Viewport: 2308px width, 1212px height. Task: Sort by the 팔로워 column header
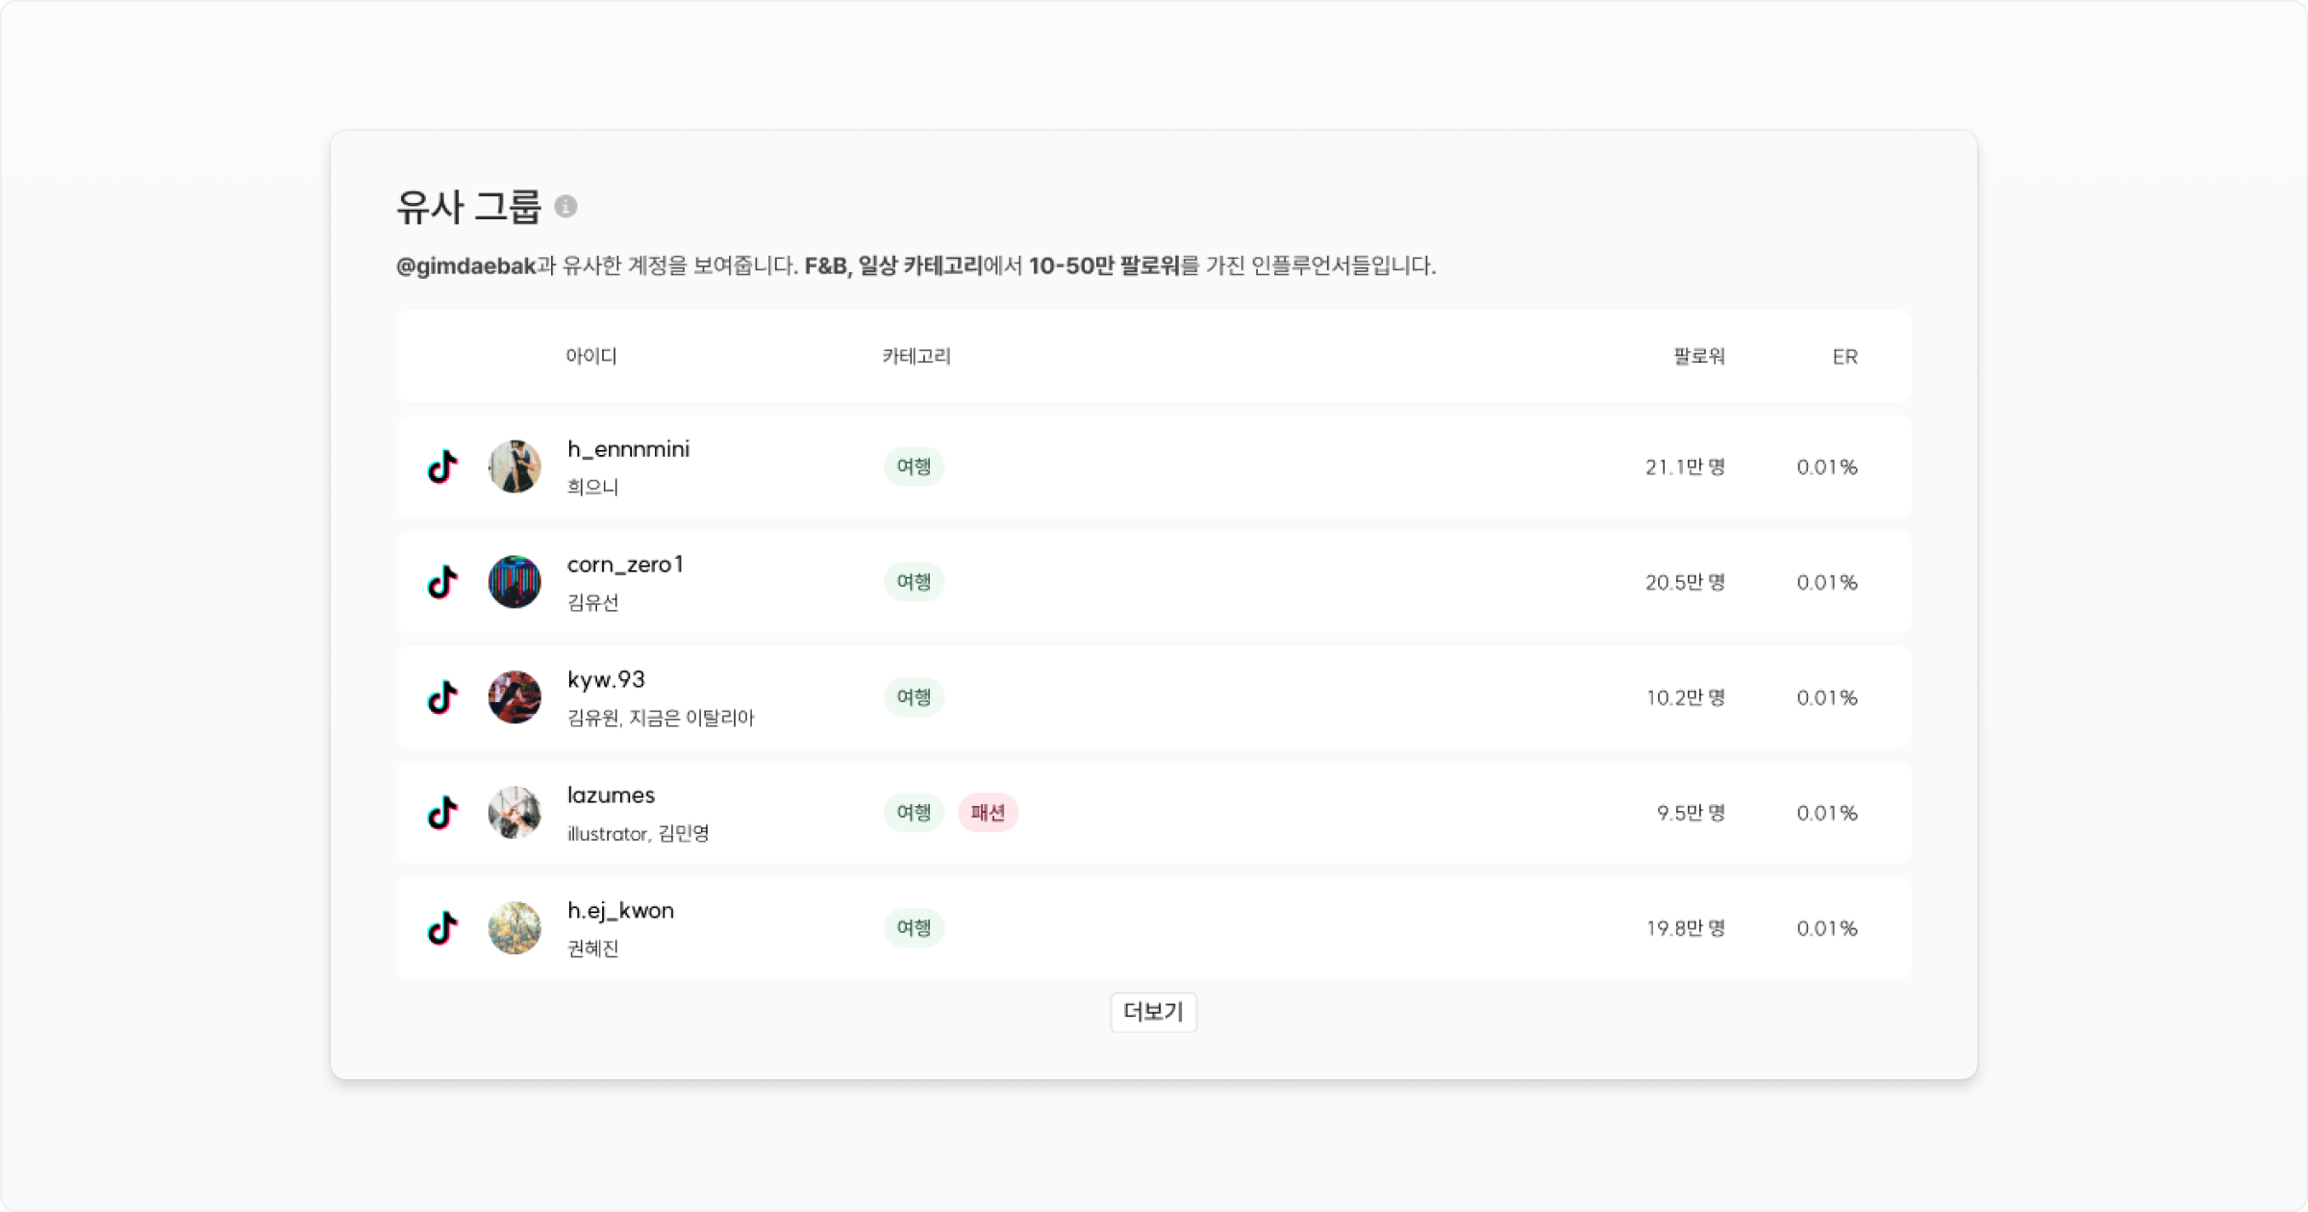point(1698,357)
